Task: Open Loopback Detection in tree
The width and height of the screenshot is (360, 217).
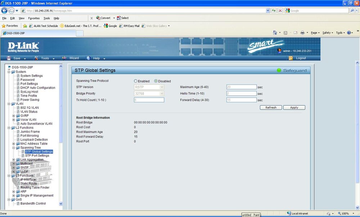Action: 34,139
